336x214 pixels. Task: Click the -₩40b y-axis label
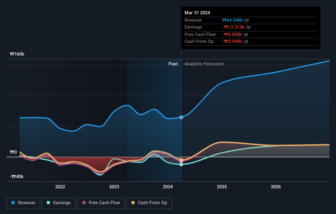tap(16, 176)
